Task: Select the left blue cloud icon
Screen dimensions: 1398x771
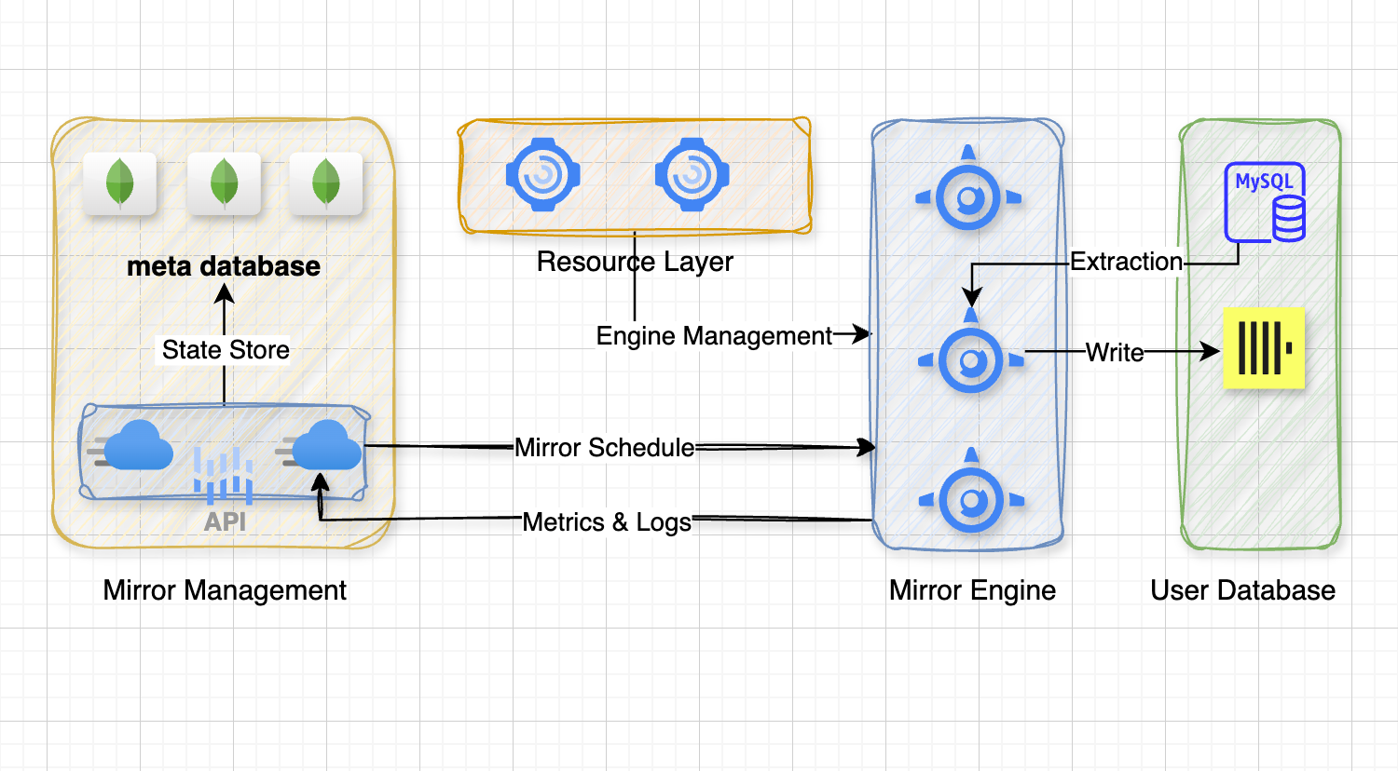Action: click(131, 445)
